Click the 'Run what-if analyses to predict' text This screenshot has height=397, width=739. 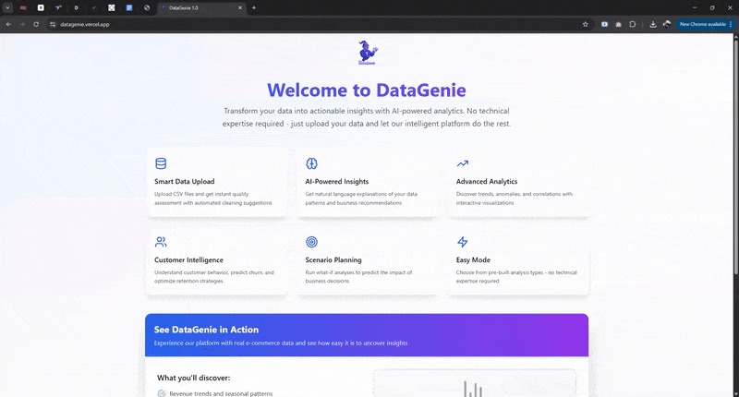[358, 272]
